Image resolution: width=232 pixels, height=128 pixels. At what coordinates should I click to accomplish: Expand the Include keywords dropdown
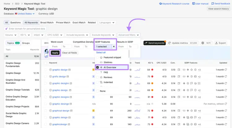coord(77,35)
